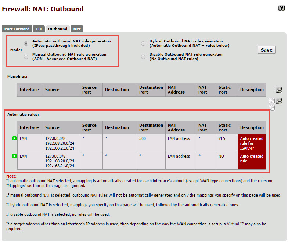Click add mapping icon below the Mappings table
Screen dimensions: 288x242
coord(278,101)
